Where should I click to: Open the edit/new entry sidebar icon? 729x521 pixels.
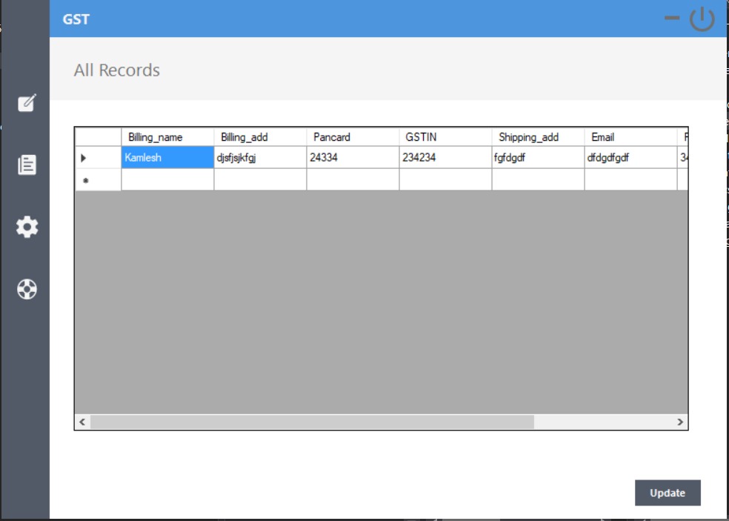click(x=27, y=102)
